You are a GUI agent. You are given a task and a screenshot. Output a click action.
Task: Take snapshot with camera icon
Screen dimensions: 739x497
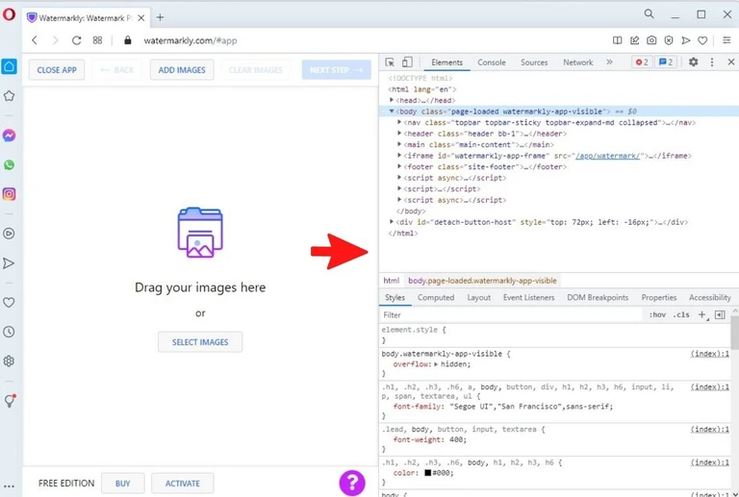point(651,40)
